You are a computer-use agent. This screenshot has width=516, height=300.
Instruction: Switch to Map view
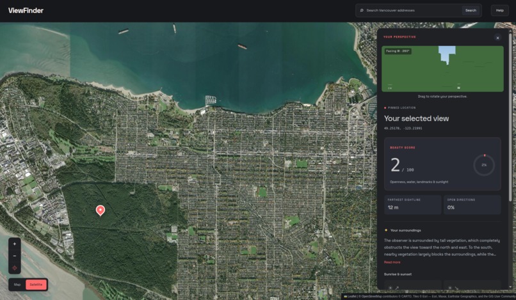click(17, 285)
